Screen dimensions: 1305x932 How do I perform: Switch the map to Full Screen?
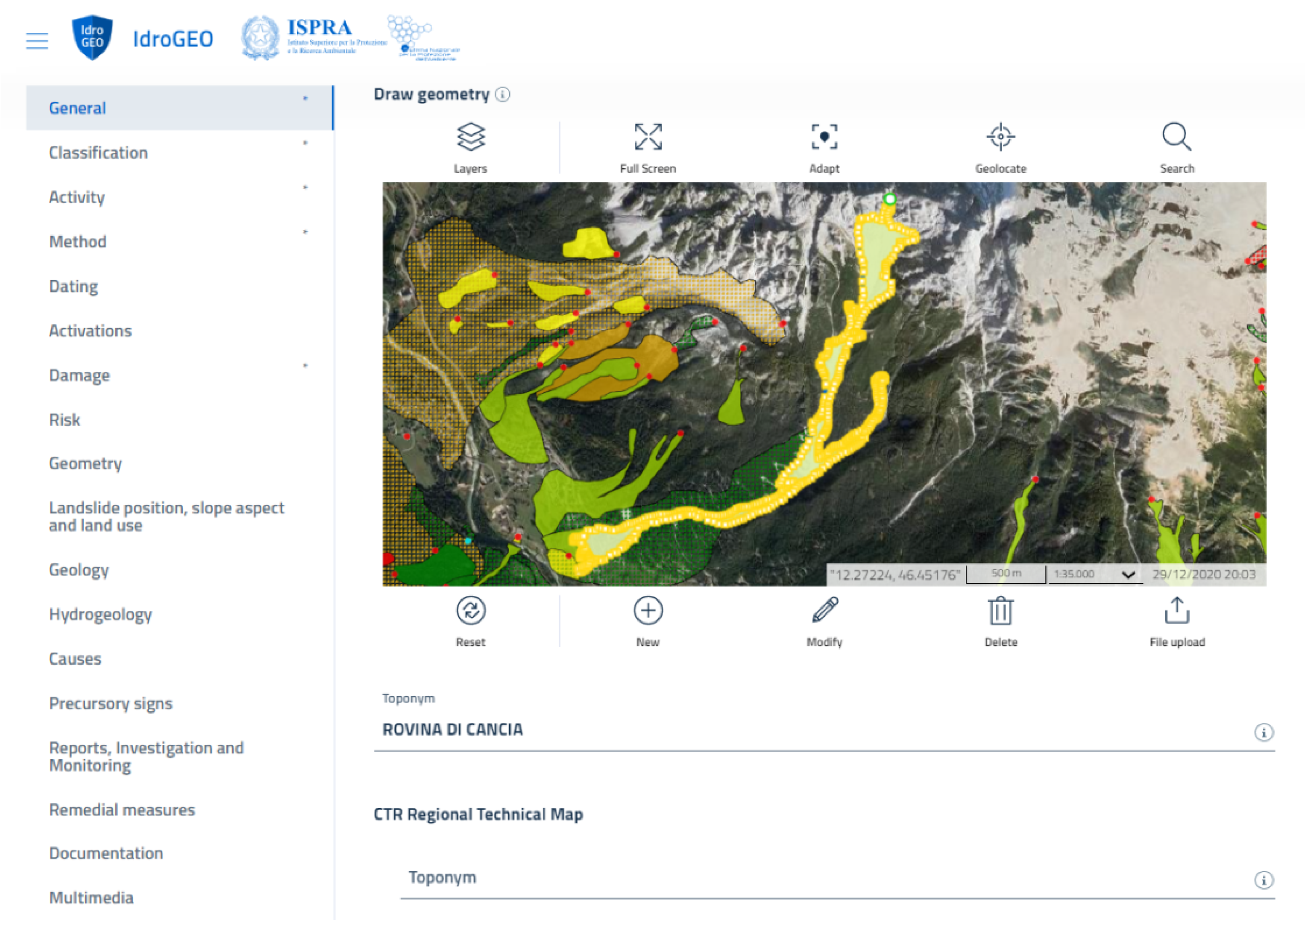[x=647, y=138]
